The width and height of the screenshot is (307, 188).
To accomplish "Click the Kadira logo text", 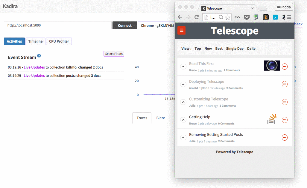I will (x=10, y=6).
